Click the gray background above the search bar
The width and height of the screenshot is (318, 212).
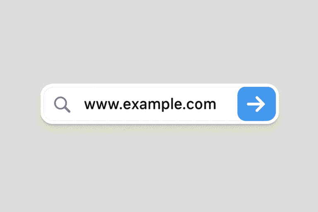(x=159, y=41)
